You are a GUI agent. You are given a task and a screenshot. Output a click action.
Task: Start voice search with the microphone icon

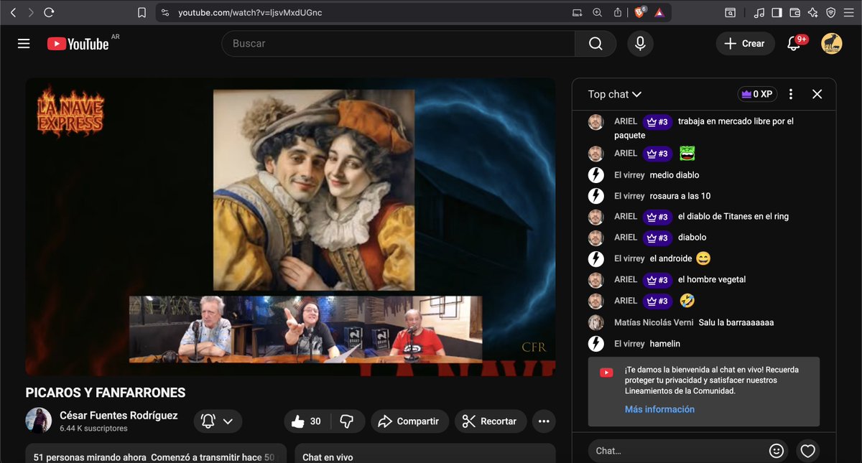640,44
